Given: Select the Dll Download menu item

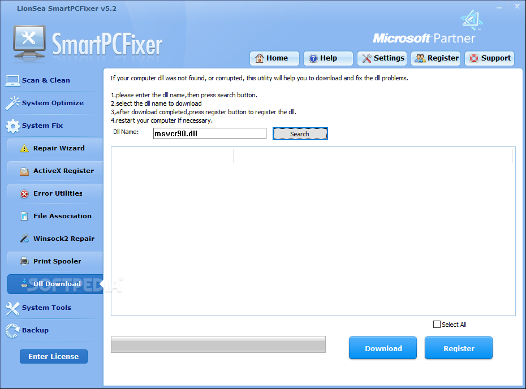Looking at the screenshot, I should click(55, 284).
